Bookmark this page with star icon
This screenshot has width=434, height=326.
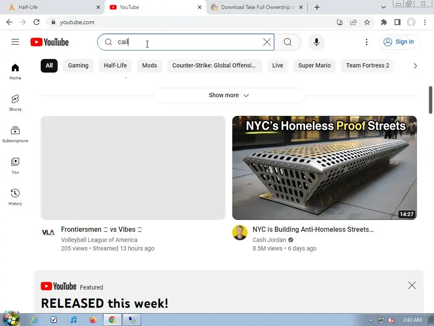pyautogui.click(x=367, y=22)
